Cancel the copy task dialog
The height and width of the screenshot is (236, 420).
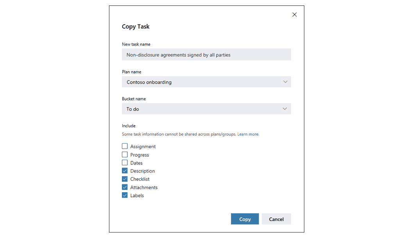[x=276, y=219]
